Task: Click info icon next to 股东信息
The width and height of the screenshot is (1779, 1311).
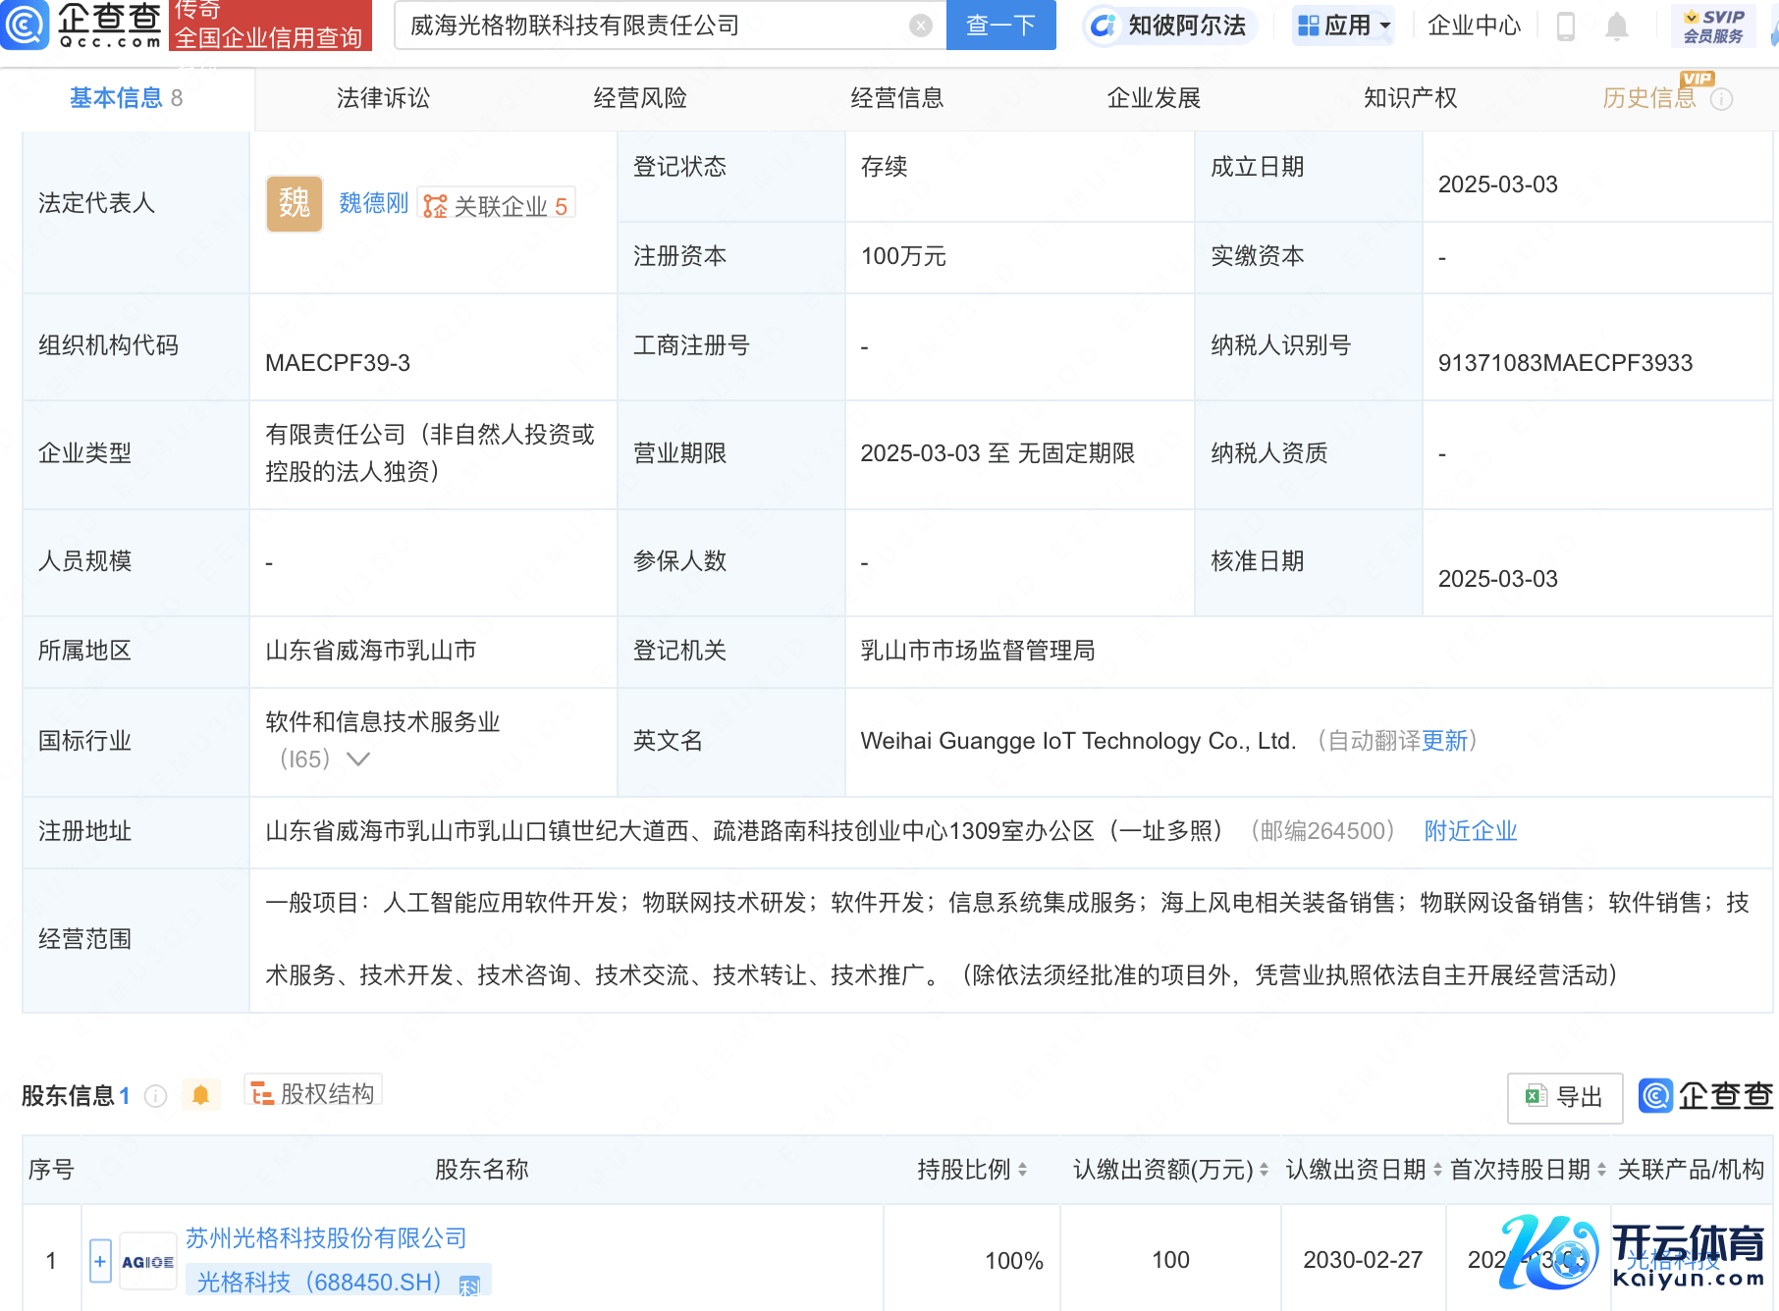Action: (156, 1096)
